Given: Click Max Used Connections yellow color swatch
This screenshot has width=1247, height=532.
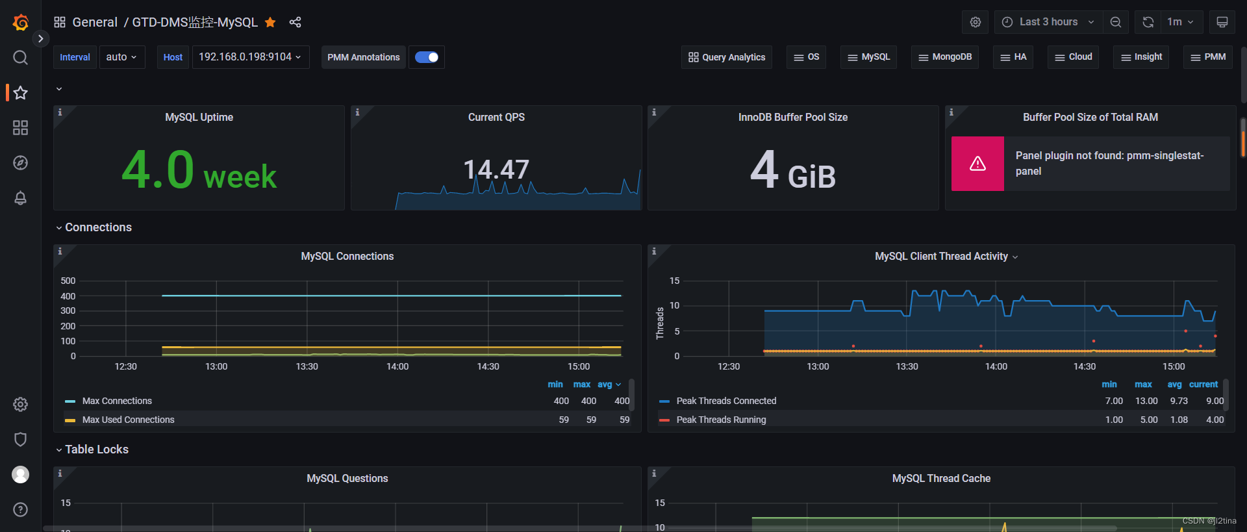Looking at the screenshot, I should (x=70, y=420).
